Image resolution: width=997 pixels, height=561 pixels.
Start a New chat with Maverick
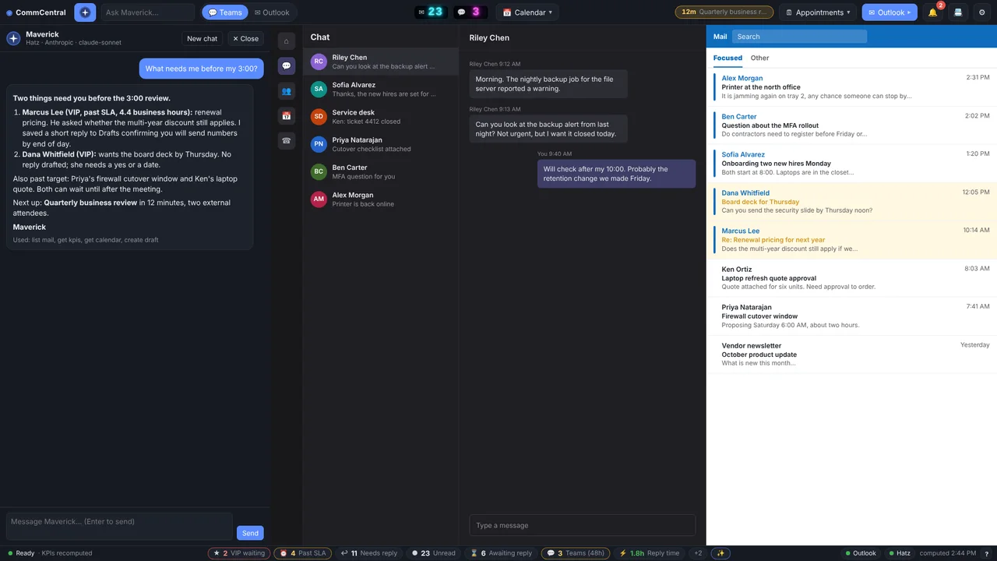pyautogui.click(x=202, y=38)
